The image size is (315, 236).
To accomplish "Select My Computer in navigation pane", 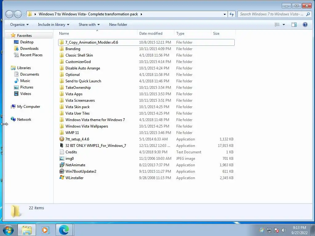I will click(29, 107).
